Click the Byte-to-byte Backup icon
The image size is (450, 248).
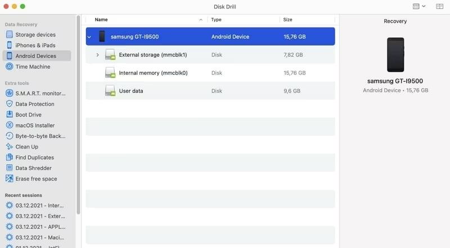click(10, 136)
